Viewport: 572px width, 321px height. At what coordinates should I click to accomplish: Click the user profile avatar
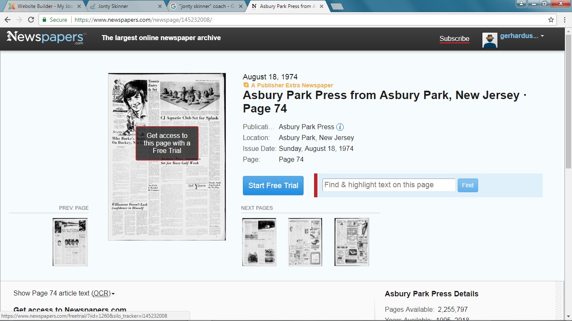[490, 39]
